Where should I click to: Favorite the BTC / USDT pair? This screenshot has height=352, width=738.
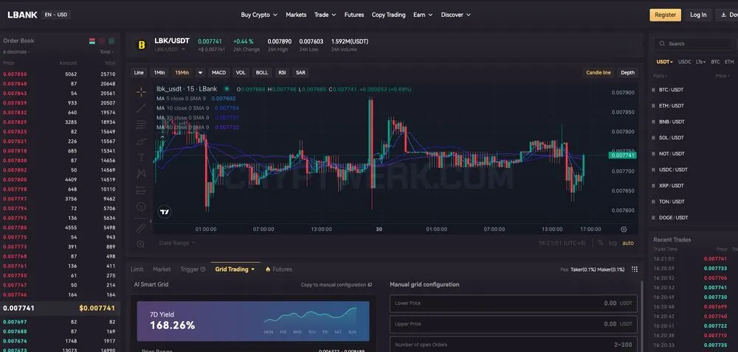pos(653,90)
